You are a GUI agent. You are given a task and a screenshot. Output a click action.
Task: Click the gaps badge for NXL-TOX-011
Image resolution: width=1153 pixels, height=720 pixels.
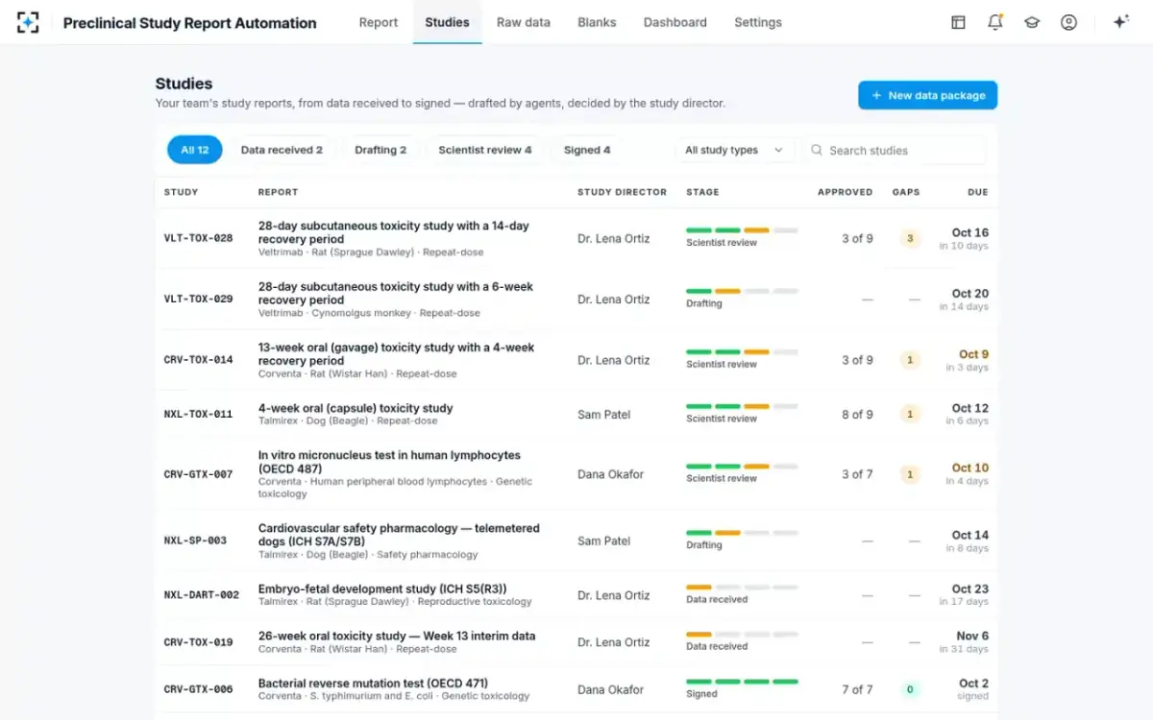point(910,414)
